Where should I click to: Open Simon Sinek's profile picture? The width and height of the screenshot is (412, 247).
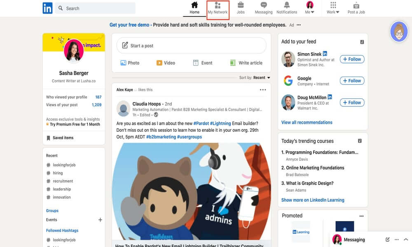288,59
